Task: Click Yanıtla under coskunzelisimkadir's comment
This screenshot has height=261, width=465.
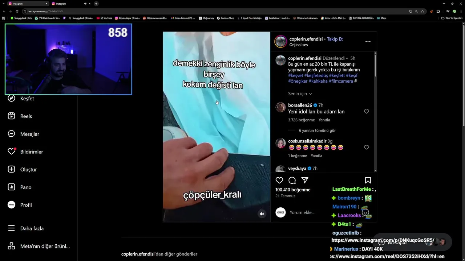Action: click(x=316, y=156)
